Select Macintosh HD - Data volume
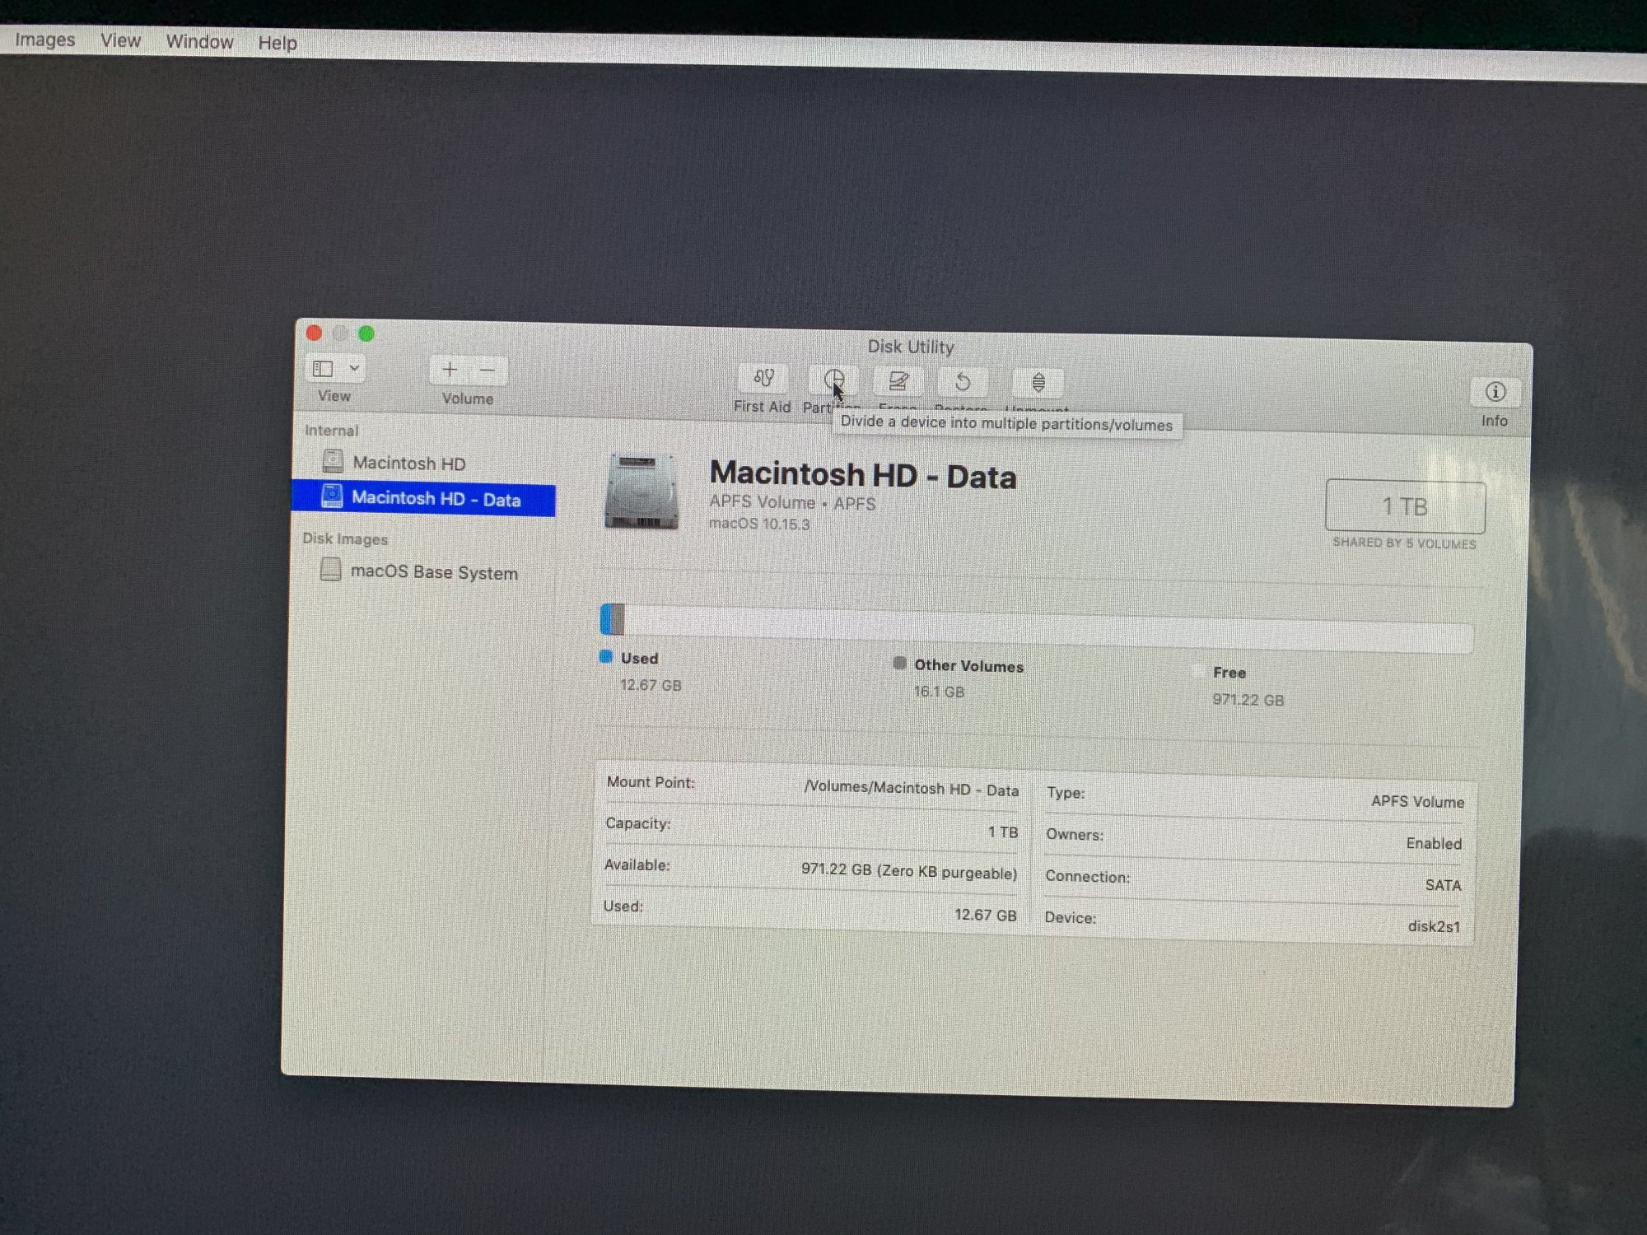 click(423, 499)
